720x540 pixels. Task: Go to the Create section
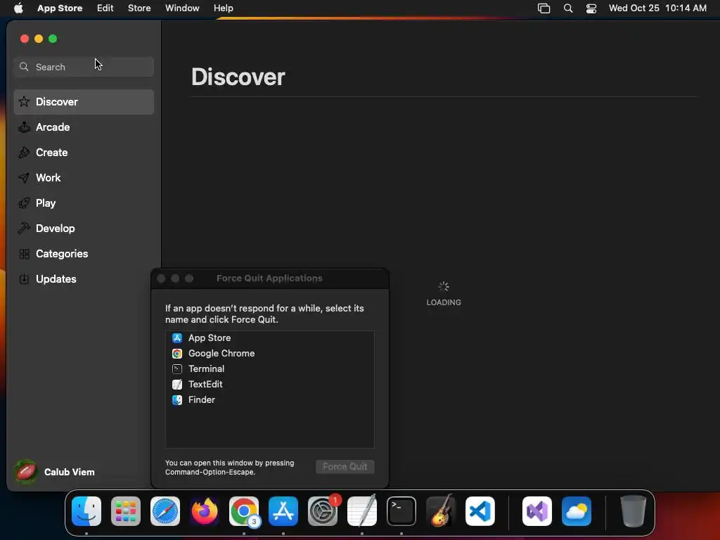pyautogui.click(x=84, y=153)
